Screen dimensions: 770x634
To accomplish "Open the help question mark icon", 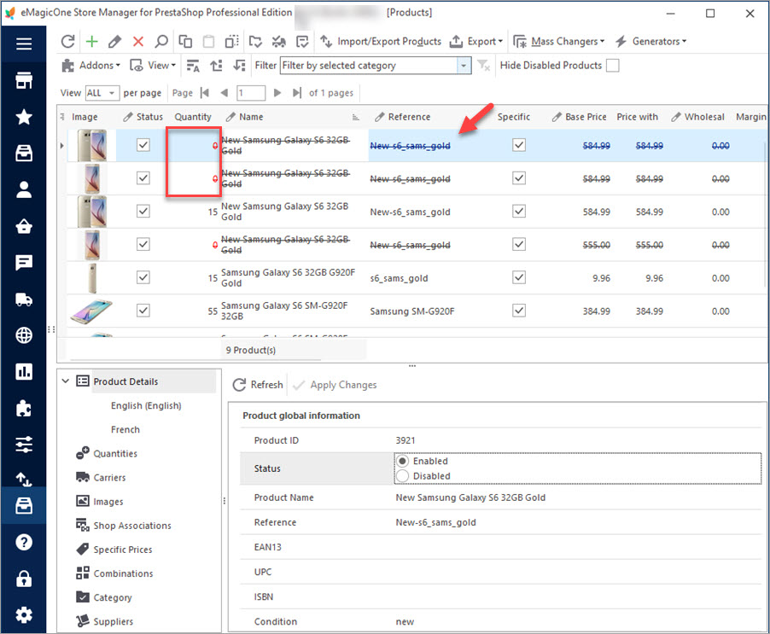I will pyautogui.click(x=24, y=542).
